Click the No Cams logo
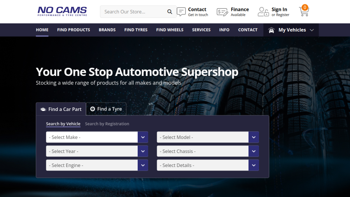This screenshot has height=197, width=350. [x=62, y=11]
